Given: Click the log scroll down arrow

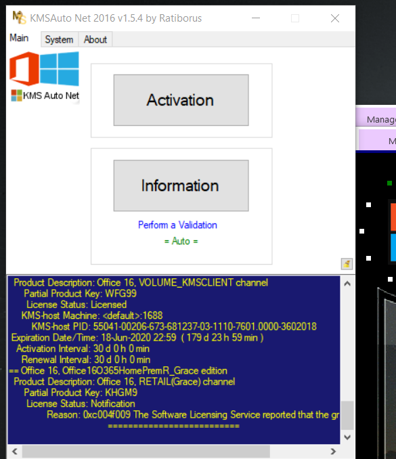Looking at the screenshot, I should click(x=347, y=437).
